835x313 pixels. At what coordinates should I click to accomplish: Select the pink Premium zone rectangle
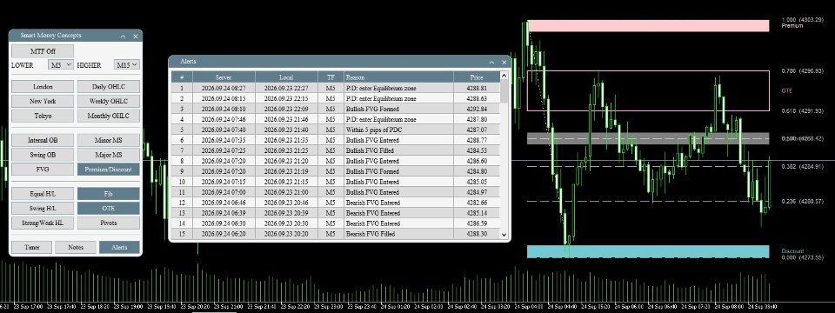point(648,25)
